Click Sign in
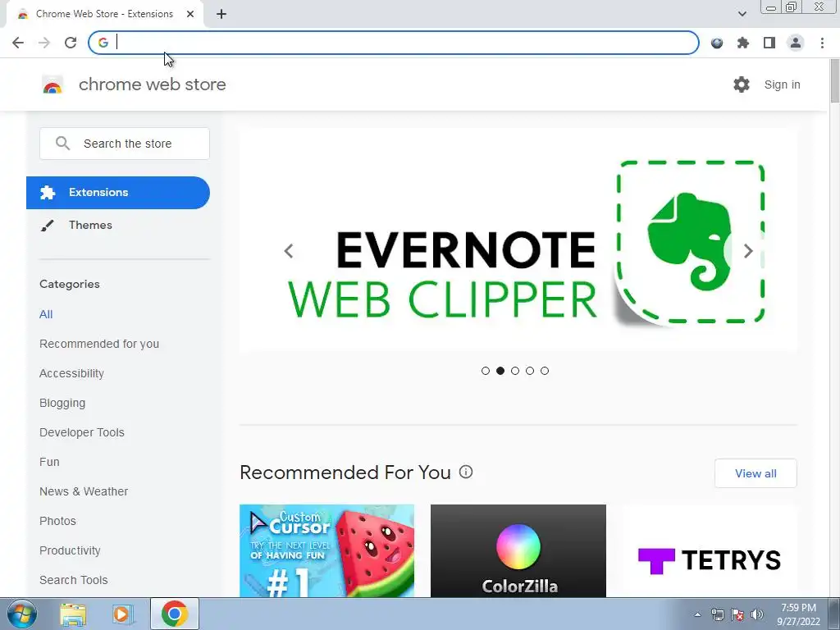Screen dimensions: 840x630 click(782, 84)
